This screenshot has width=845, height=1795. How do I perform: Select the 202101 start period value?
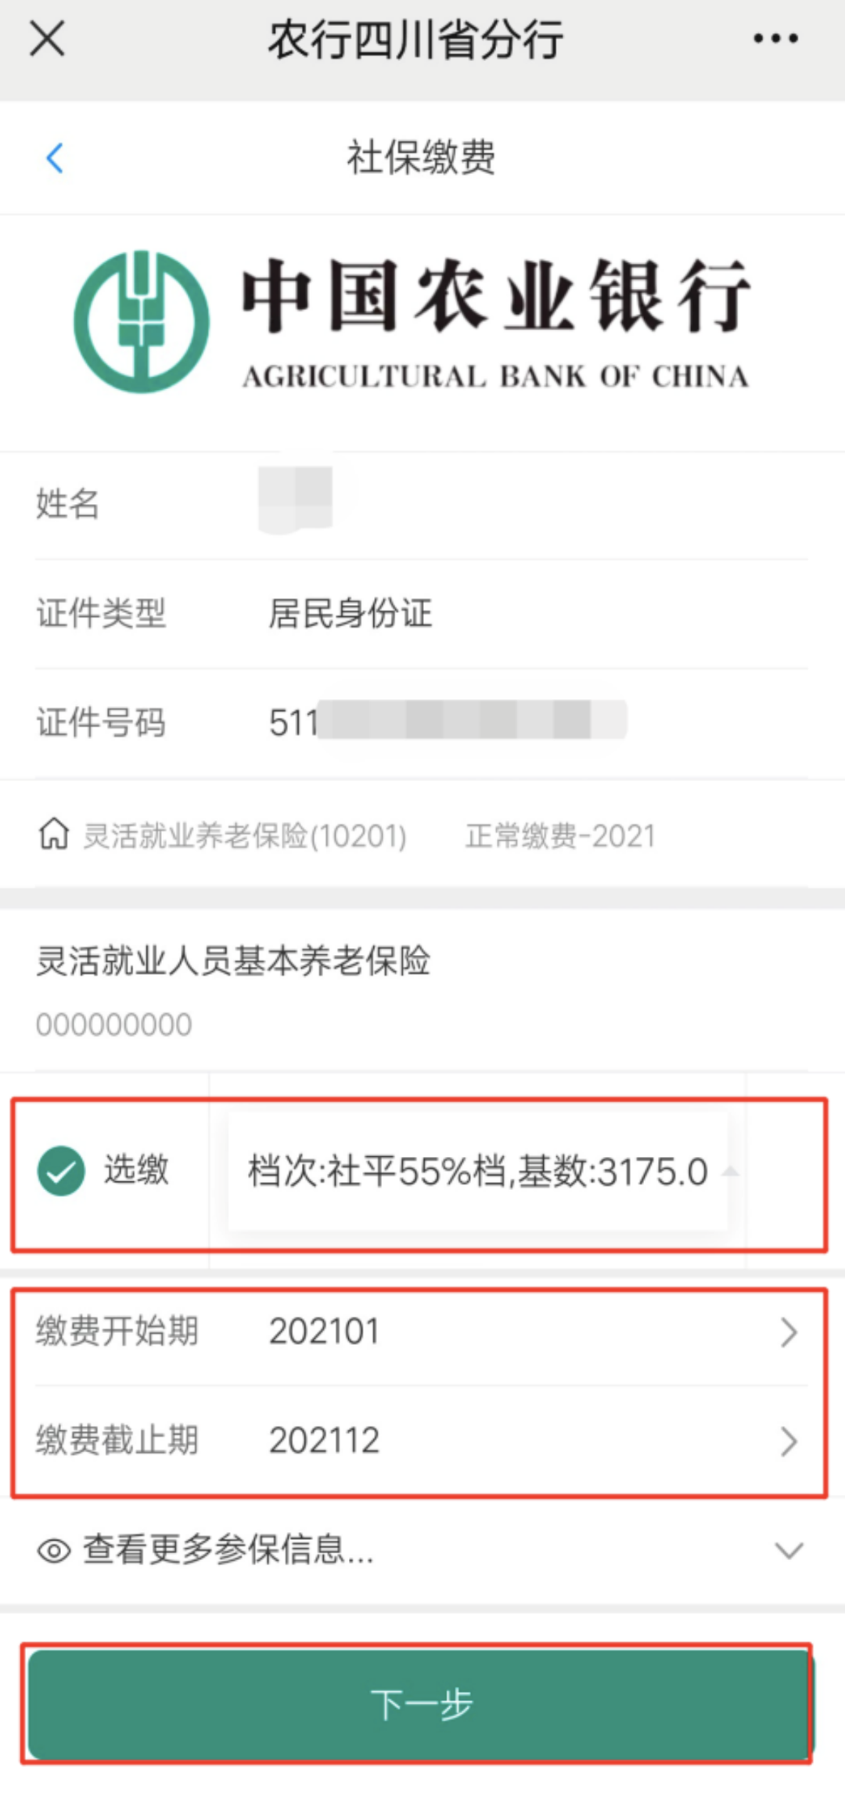pos(324,1332)
